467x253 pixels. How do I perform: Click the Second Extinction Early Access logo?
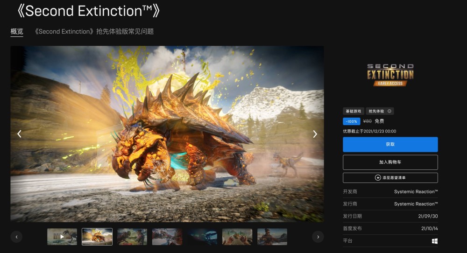coord(390,75)
